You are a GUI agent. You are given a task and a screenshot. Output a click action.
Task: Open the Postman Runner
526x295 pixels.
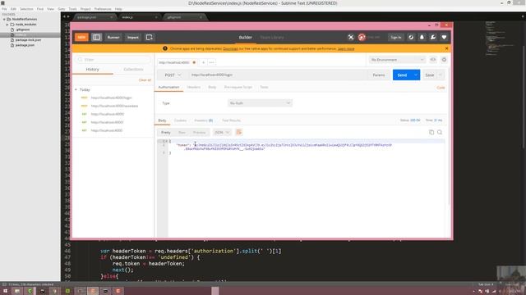click(113, 37)
